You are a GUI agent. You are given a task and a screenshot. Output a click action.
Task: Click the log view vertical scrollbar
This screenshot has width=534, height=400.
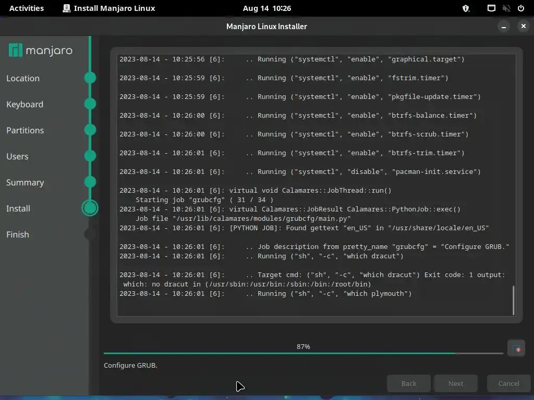click(514, 301)
